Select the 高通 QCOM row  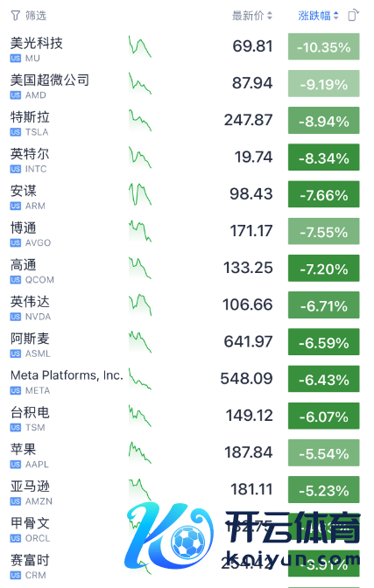click(185, 268)
